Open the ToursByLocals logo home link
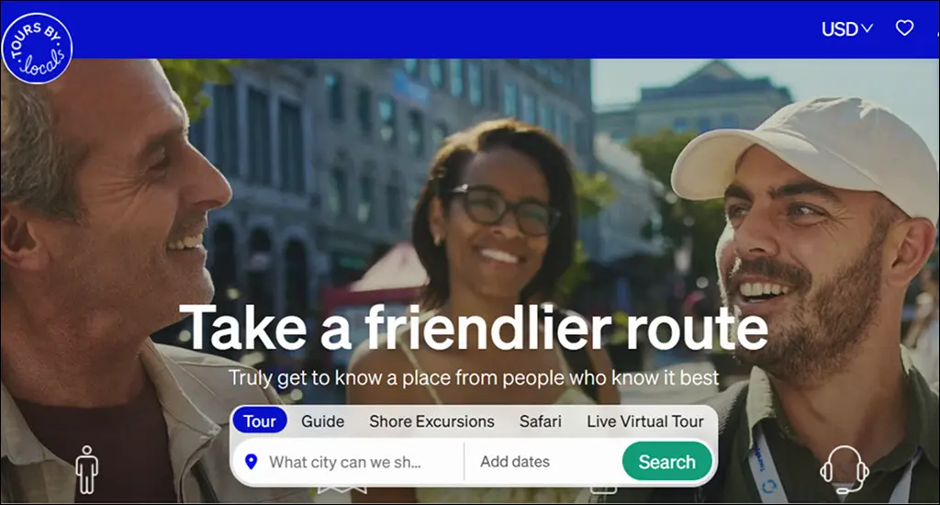The width and height of the screenshot is (940, 505). (37, 48)
